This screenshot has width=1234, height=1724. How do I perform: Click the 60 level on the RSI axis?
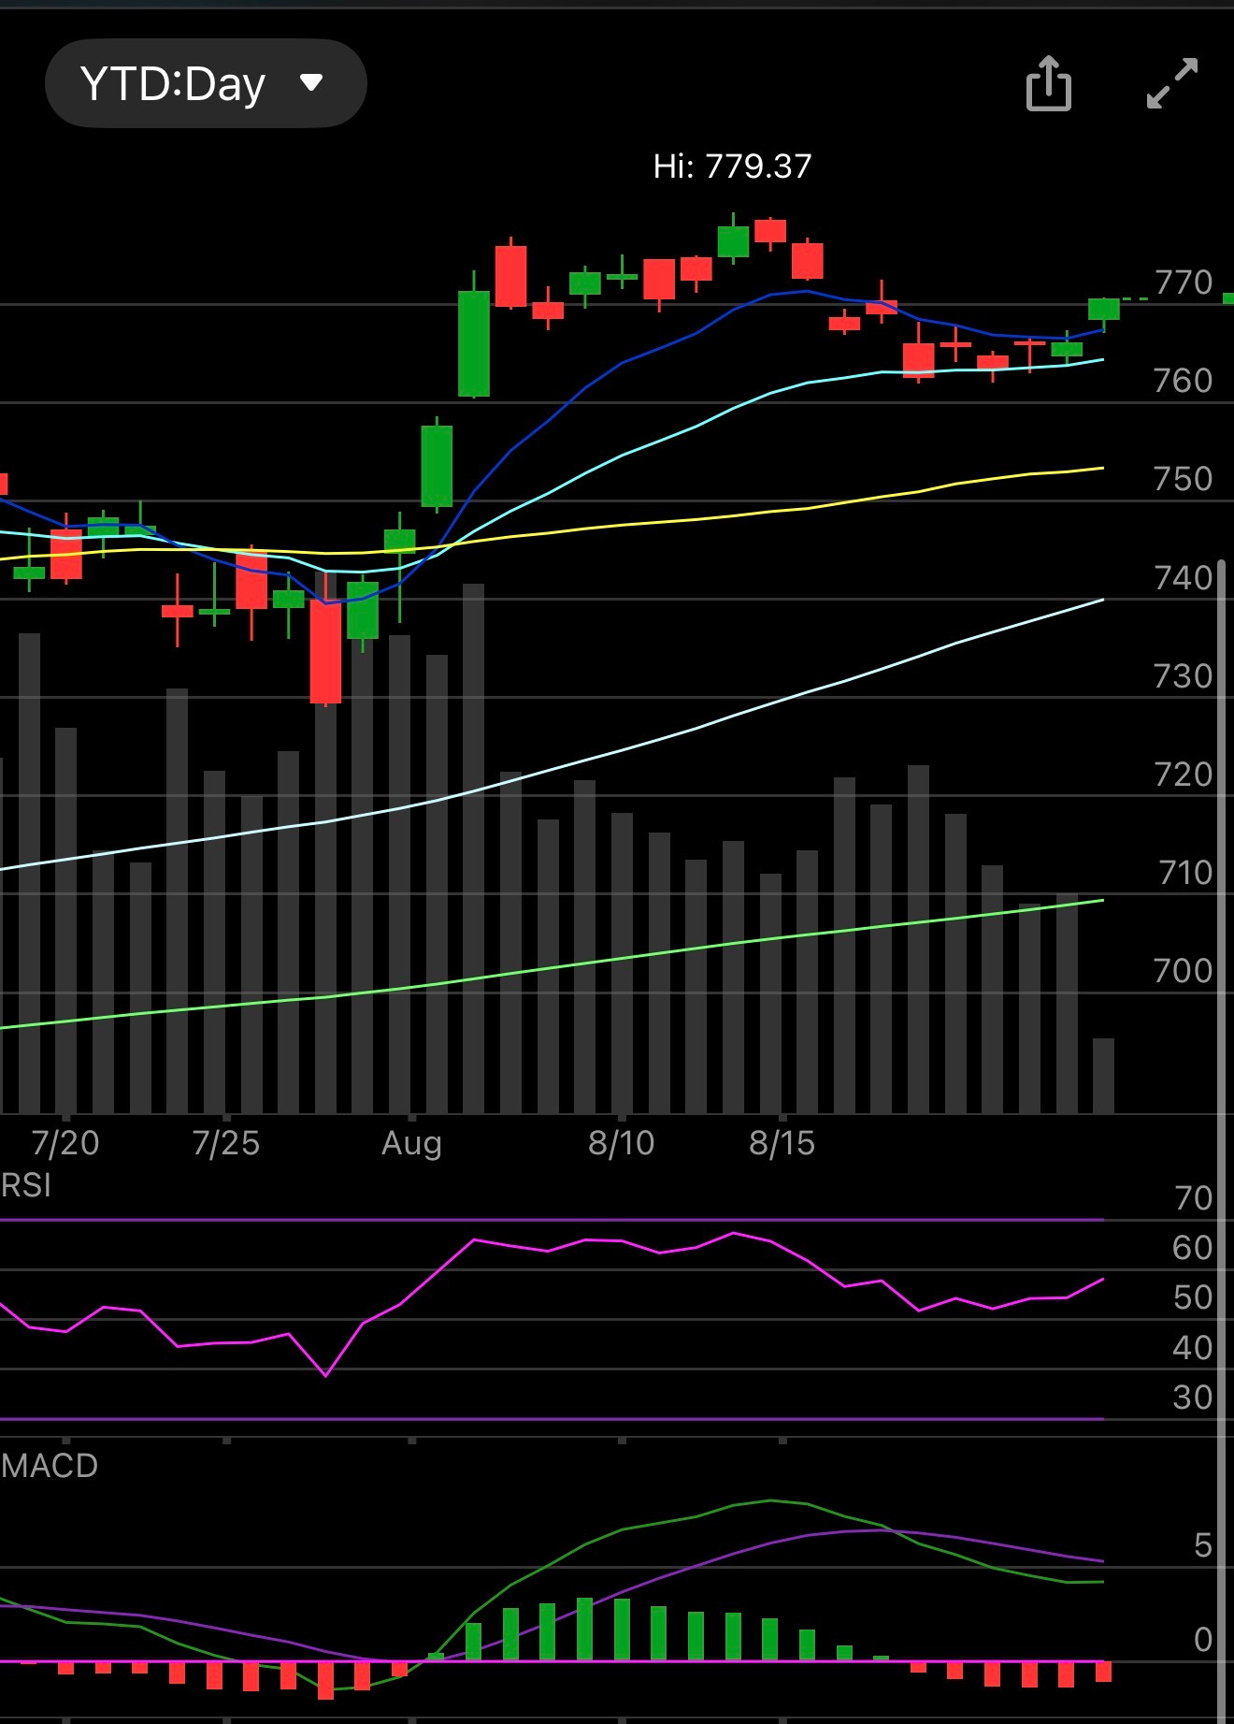[1193, 1248]
